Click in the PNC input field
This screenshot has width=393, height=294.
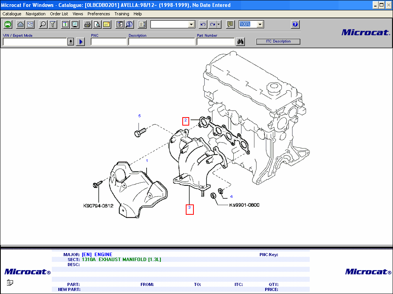tap(109, 41)
